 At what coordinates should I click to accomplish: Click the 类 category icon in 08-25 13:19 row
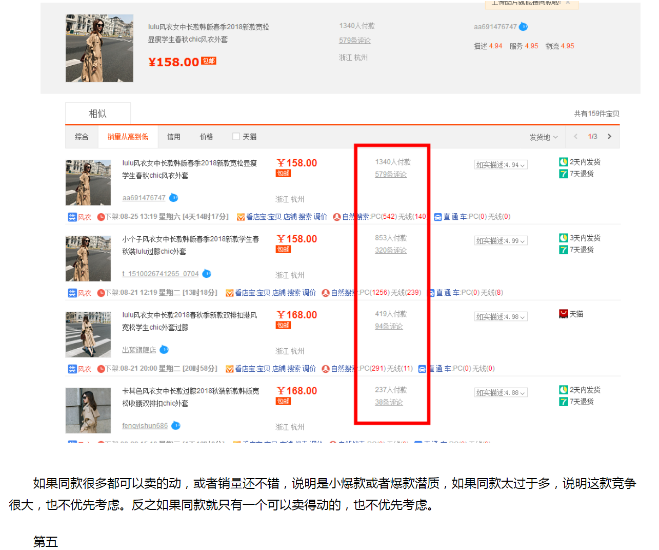click(x=72, y=217)
